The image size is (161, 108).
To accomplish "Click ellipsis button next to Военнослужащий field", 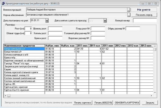I will (129, 9).
